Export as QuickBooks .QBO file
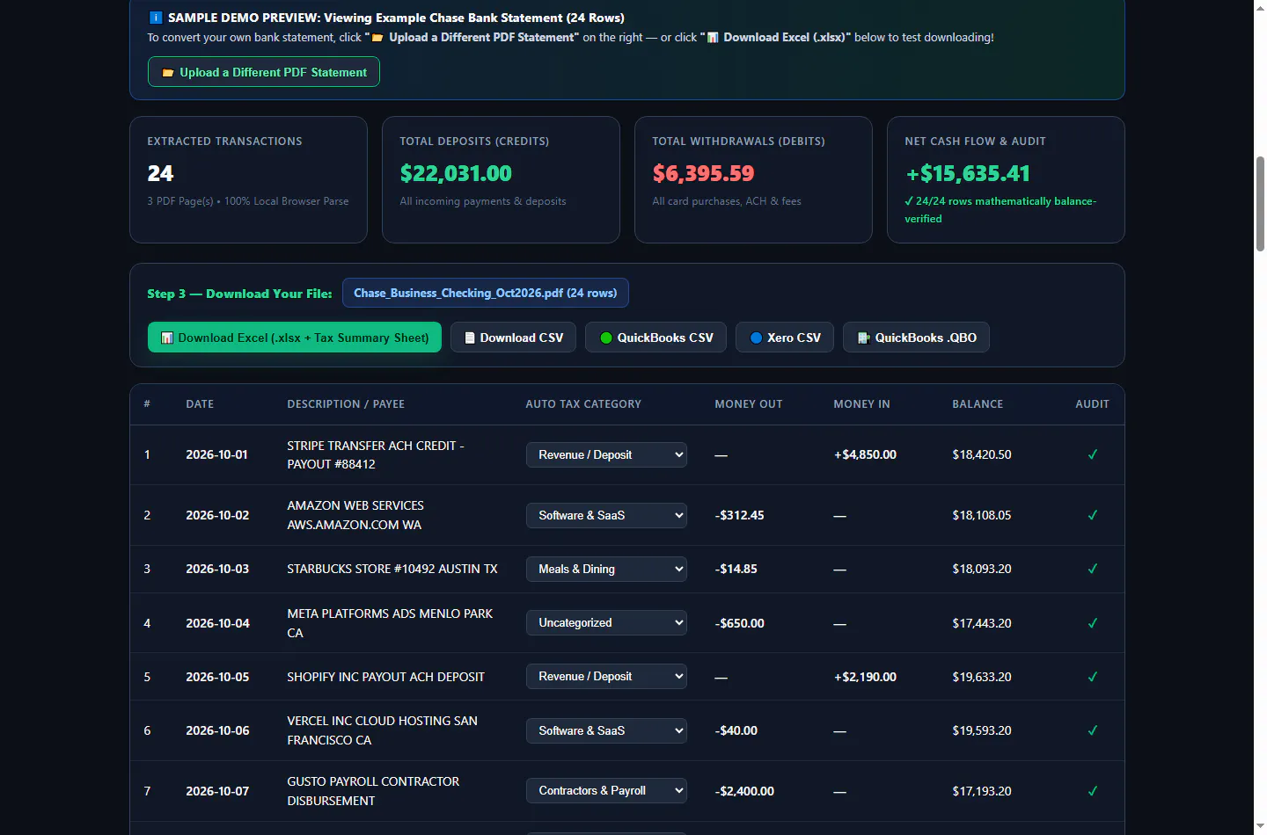The height and width of the screenshot is (835, 1267). pyautogui.click(x=916, y=338)
